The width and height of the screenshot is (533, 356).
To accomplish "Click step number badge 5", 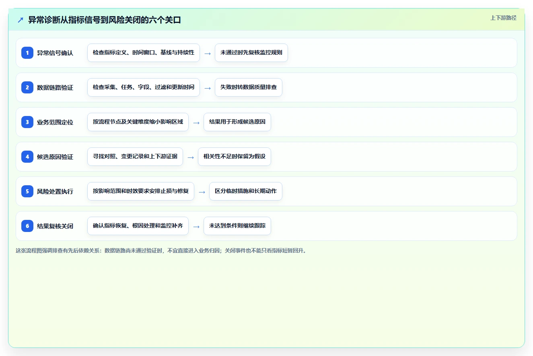I will point(27,191).
